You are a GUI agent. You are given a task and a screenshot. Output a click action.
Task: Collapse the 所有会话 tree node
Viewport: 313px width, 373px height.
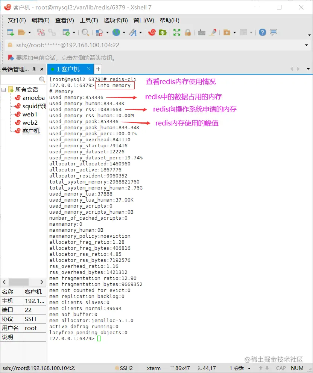(3, 90)
